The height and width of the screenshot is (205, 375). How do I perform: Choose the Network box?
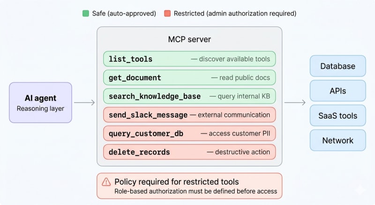tap(337, 140)
